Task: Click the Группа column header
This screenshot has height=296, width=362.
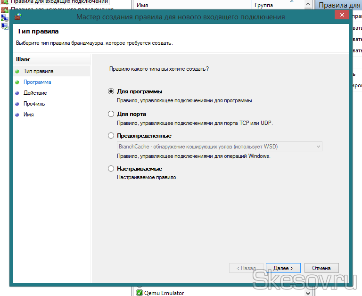Action: click(x=263, y=5)
